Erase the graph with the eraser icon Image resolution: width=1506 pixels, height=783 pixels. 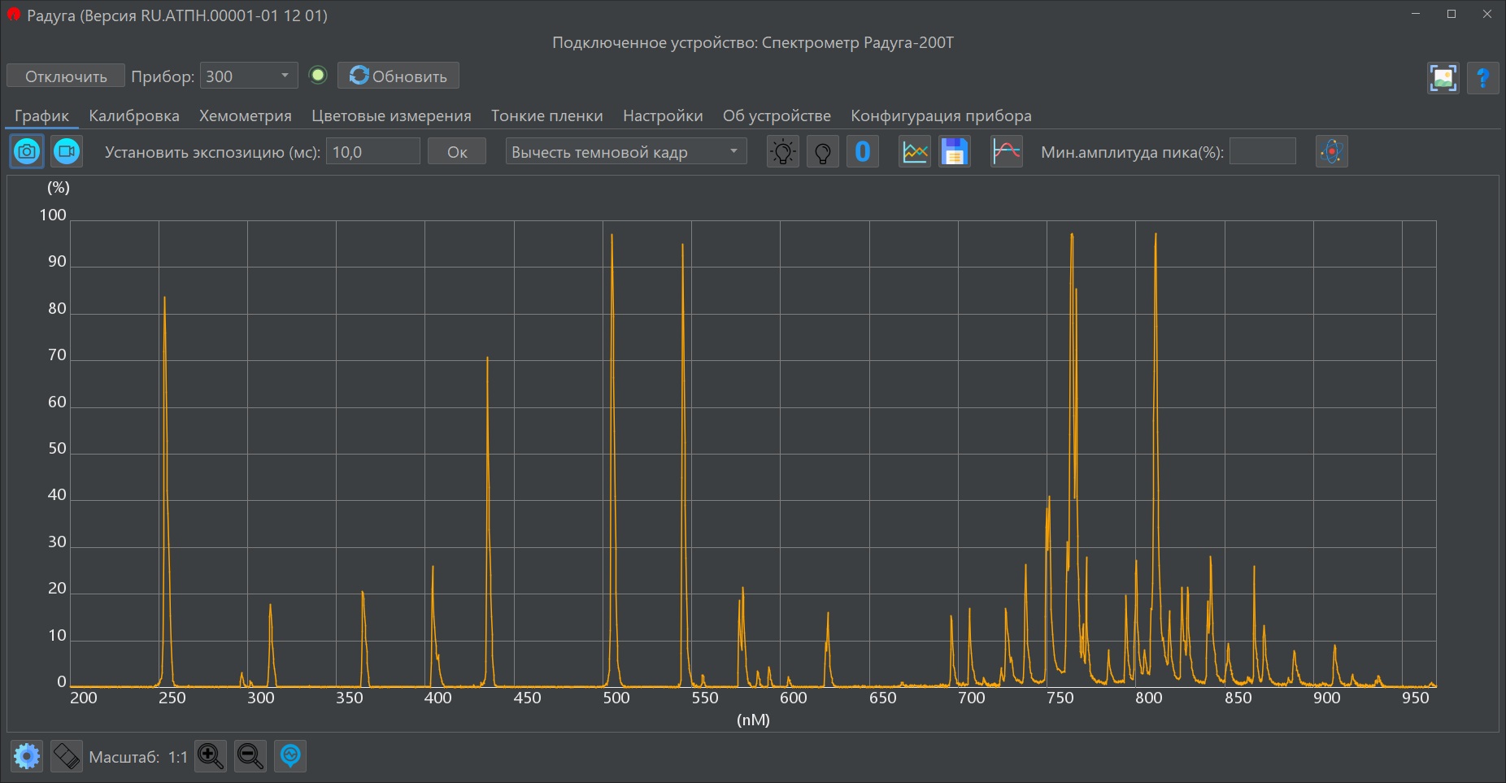(x=67, y=757)
